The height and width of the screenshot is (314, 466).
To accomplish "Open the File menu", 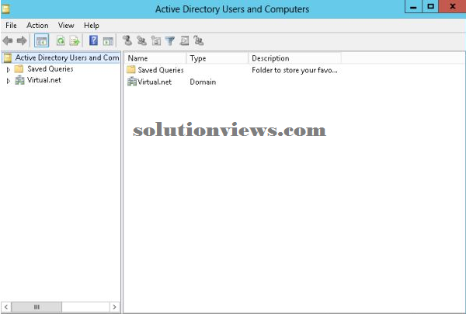I will (12, 26).
